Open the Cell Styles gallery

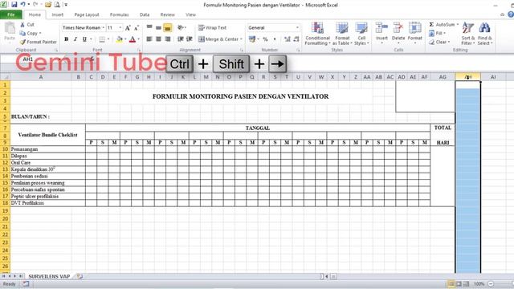pos(361,34)
